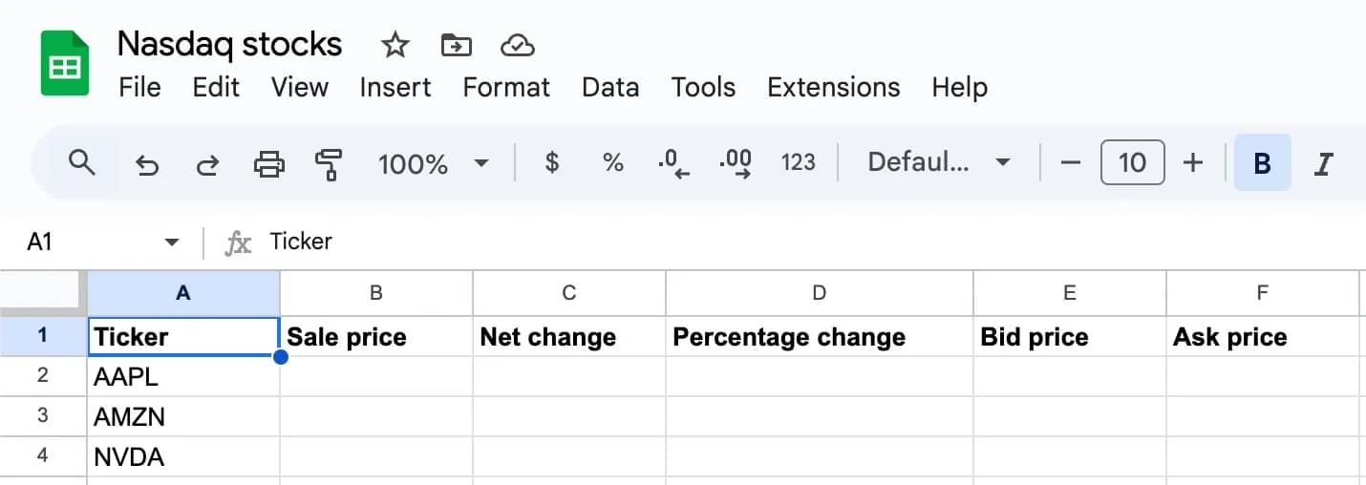Image resolution: width=1366 pixels, height=485 pixels.
Task: Select the paint format roller icon
Action: pos(329,164)
